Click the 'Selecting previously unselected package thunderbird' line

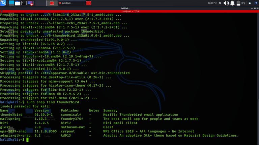point(53,32)
